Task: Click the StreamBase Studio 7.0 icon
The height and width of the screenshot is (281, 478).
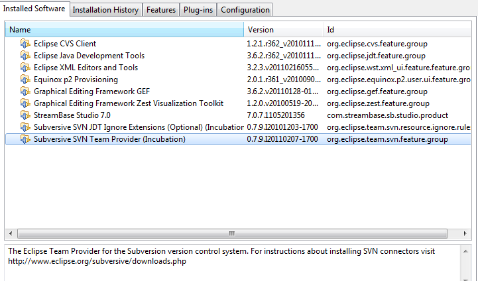Action: click(x=25, y=115)
